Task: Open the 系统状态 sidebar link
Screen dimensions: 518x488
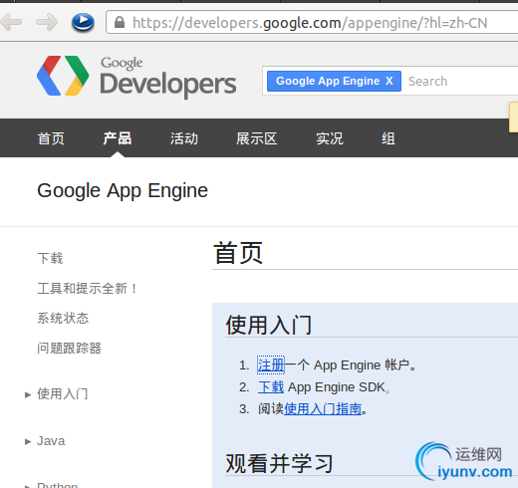Action: click(63, 318)
